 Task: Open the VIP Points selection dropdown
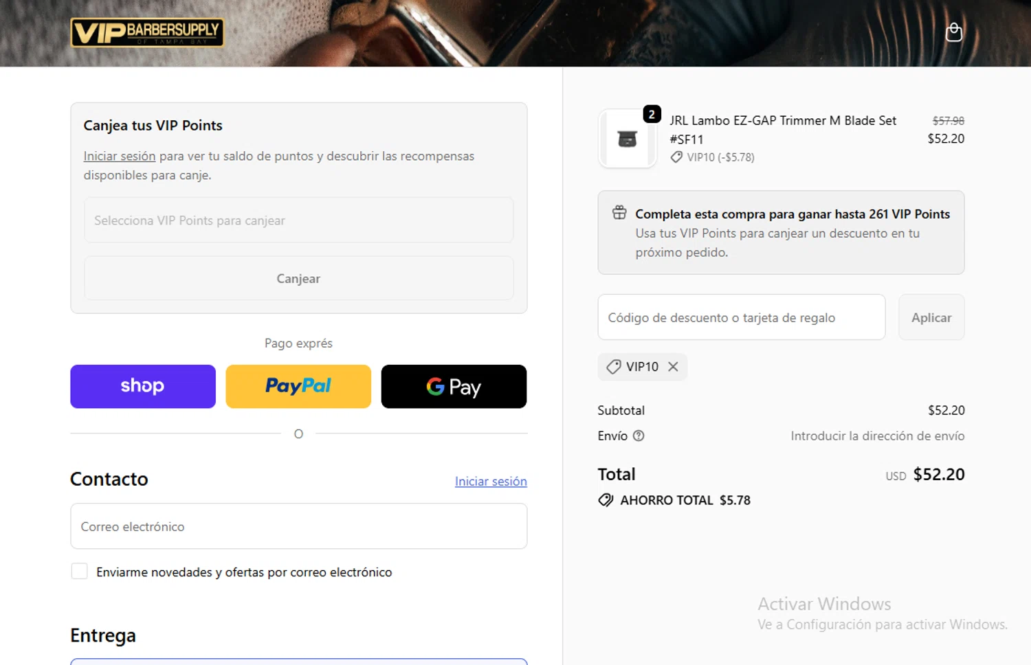[298, 220]
